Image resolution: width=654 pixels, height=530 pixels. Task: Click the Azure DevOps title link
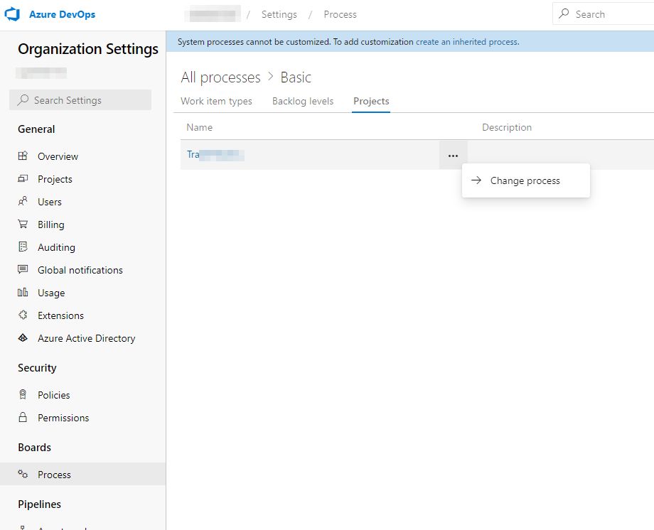point(62,14)
